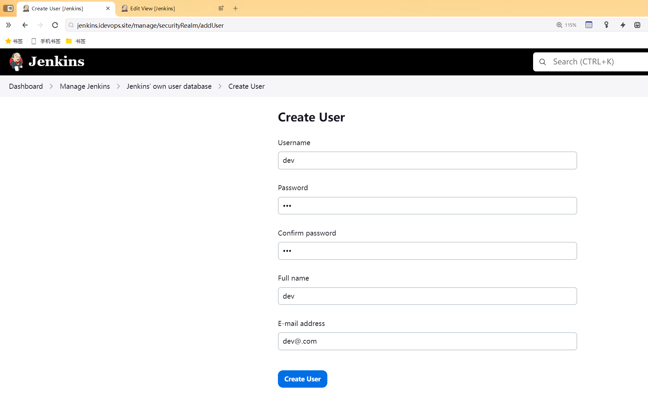
Task: Click the Confirm password label
Action: tap(307, 233)
